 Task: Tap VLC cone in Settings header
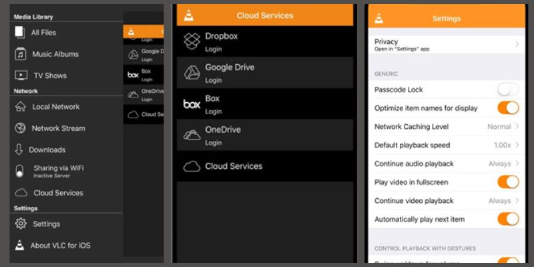[378, 19]
